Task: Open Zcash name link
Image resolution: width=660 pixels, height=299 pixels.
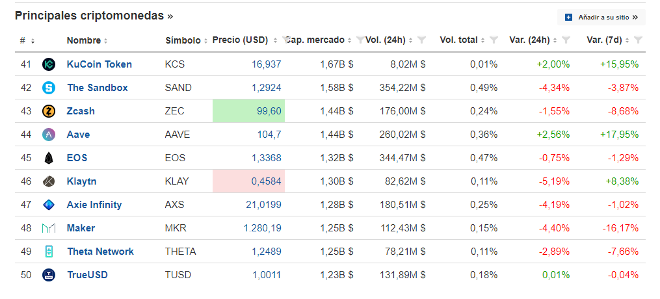Action: tap(81, 111)
